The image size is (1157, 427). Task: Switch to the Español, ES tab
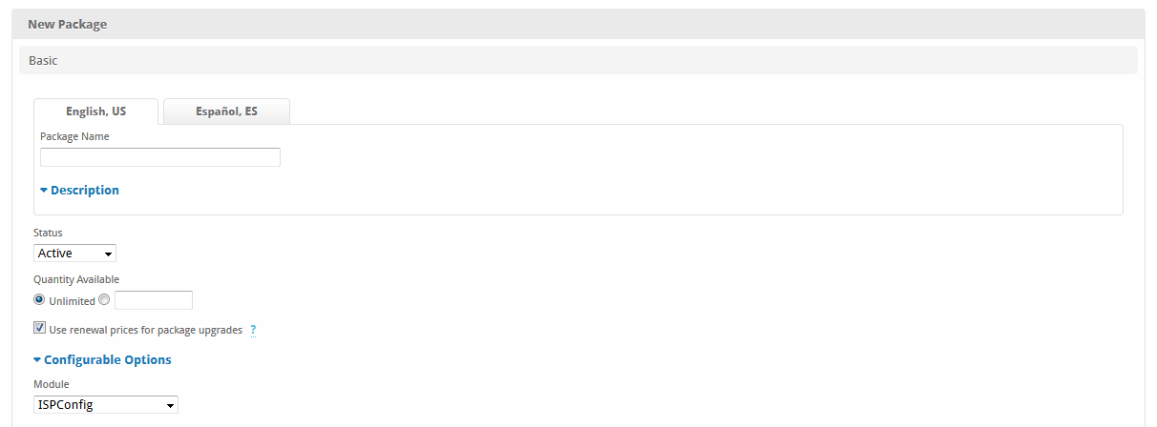pyautogui.click(x=226, y=112)
